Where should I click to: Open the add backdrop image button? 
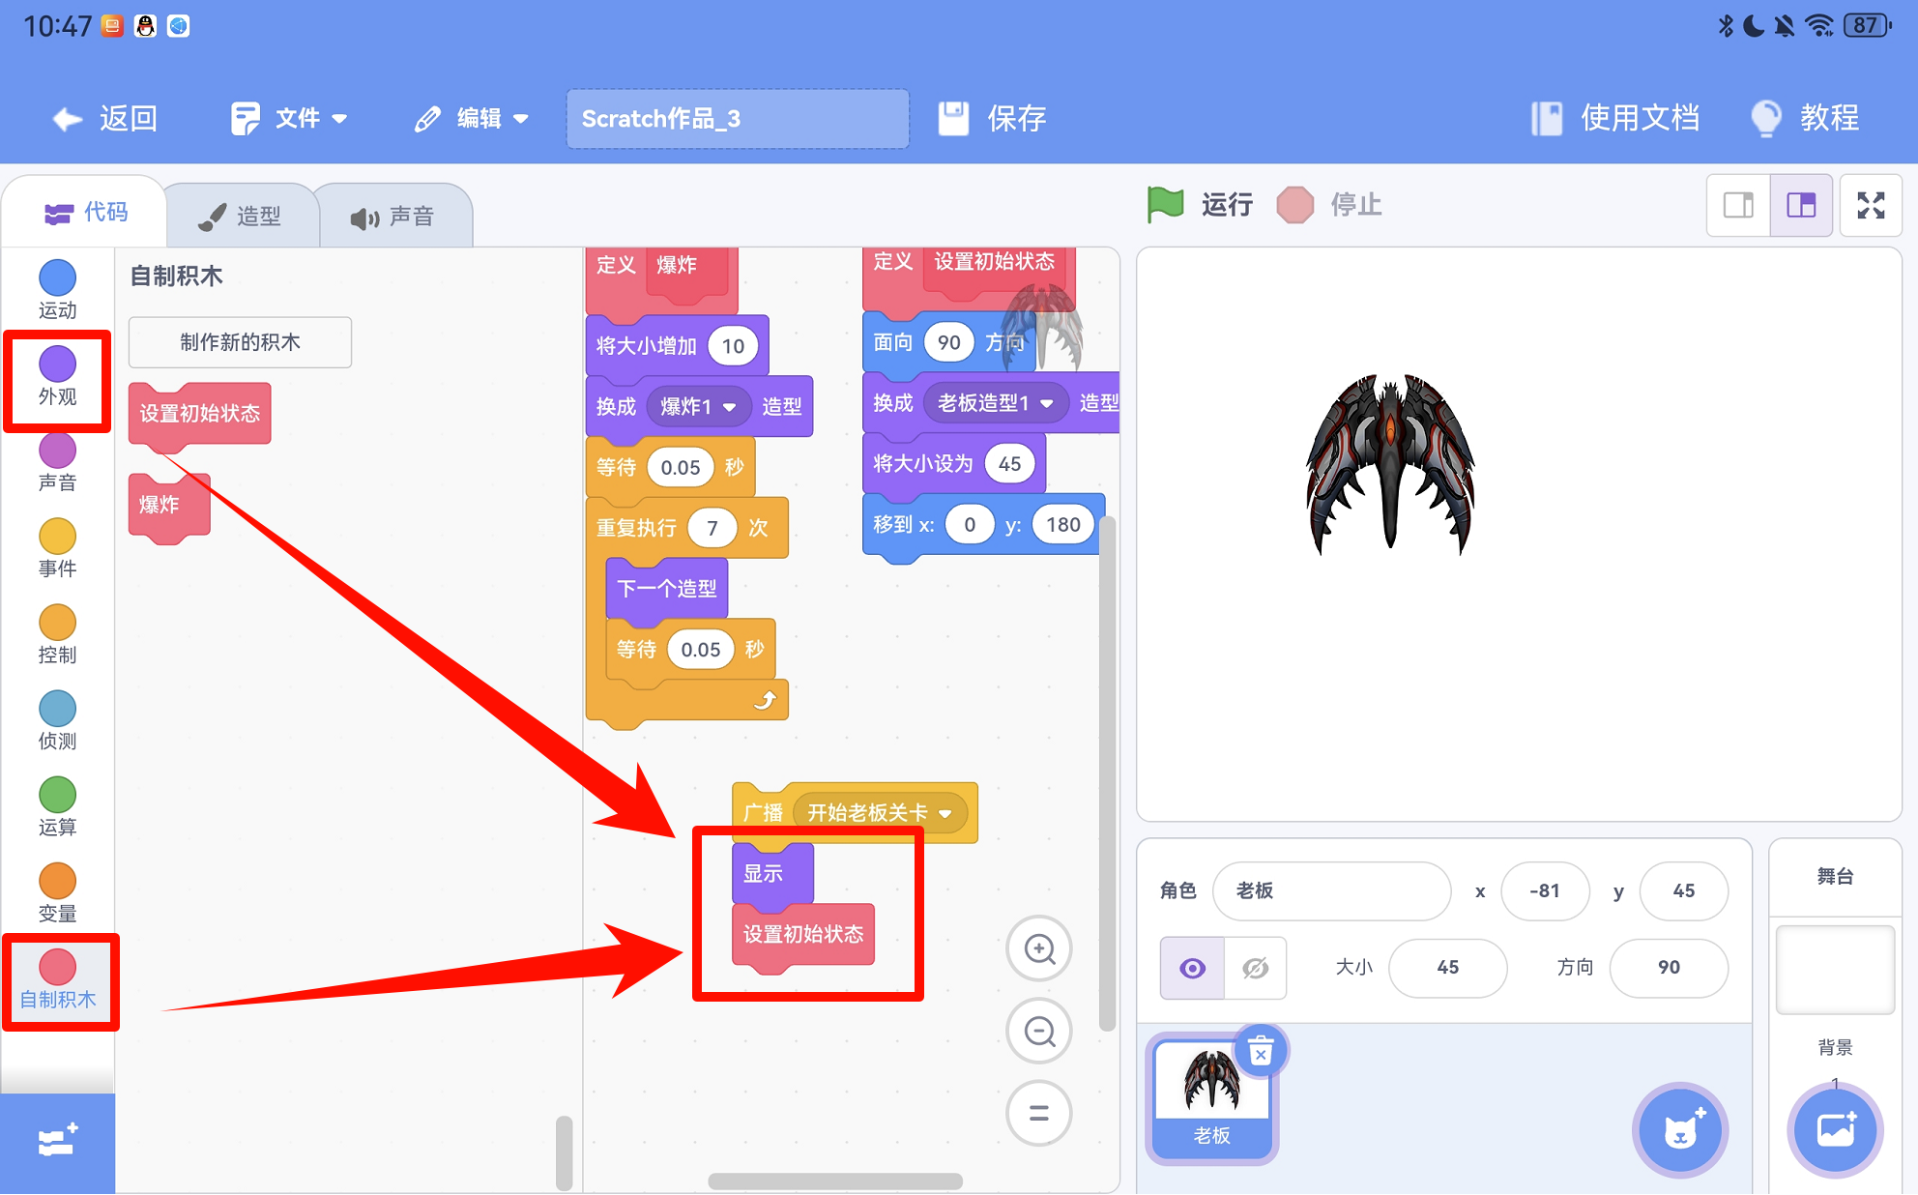tap(1834, 1129)
